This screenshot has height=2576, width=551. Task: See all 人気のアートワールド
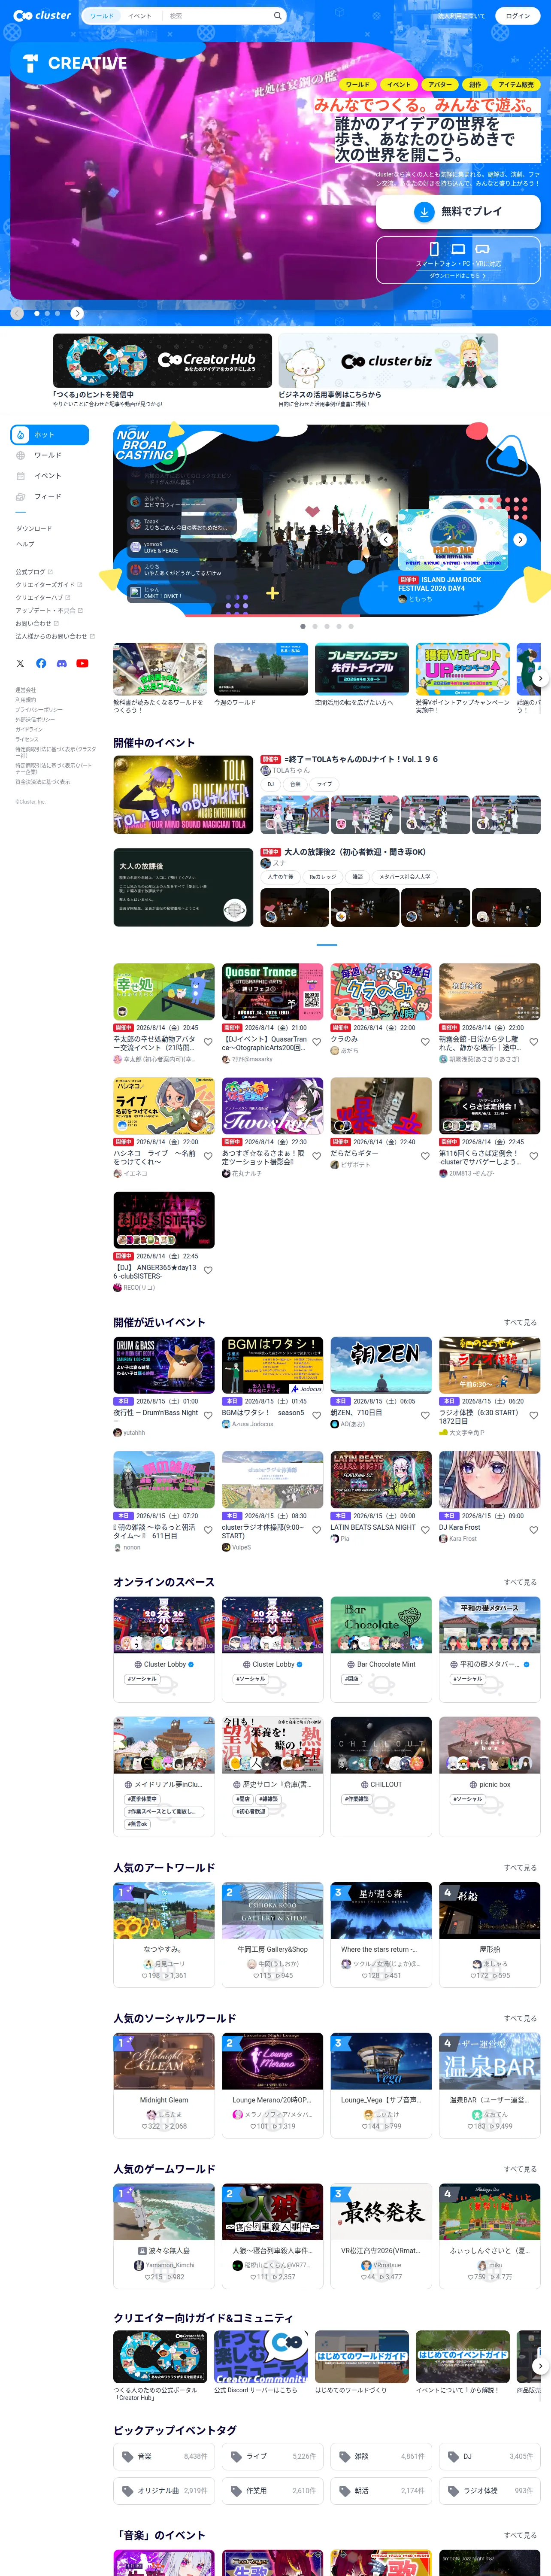coord(520,1867)
